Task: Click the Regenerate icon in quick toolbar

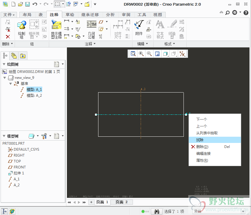Action: tap(68, 4)
